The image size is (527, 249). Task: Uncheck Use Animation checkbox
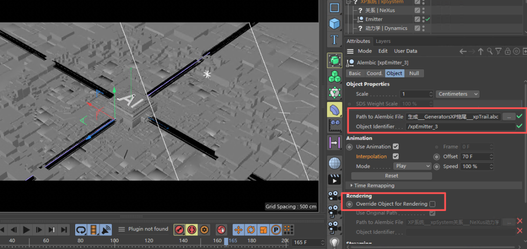(396, 147)
